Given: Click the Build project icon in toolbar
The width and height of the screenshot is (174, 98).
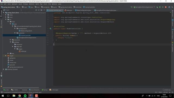Looking at the screenshot, I should [132, 7].
